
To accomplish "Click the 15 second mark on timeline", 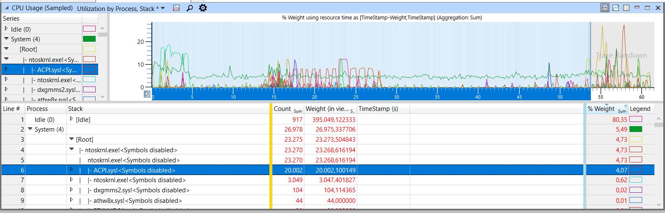I will (x=274, y=97).
